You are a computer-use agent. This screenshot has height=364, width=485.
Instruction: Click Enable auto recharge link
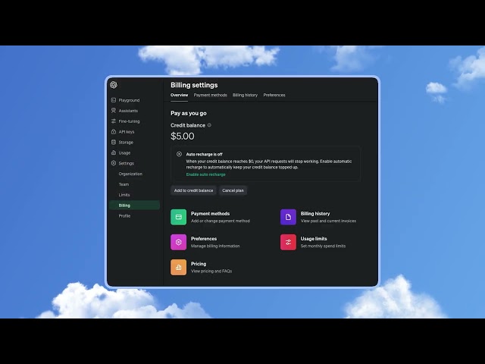pos(205,174)
